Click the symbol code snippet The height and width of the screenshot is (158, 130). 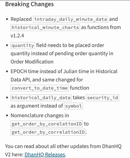[73, 106]
